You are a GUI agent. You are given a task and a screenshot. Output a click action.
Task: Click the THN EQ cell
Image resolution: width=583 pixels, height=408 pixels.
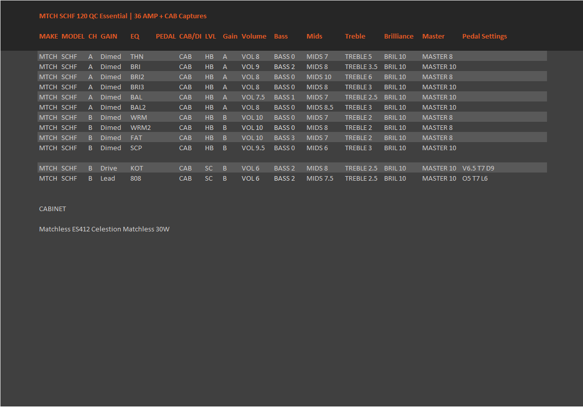point(136,56)
